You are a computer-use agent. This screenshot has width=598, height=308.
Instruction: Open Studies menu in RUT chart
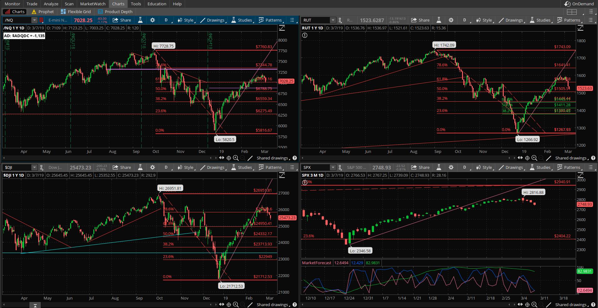tap(540, 20)
